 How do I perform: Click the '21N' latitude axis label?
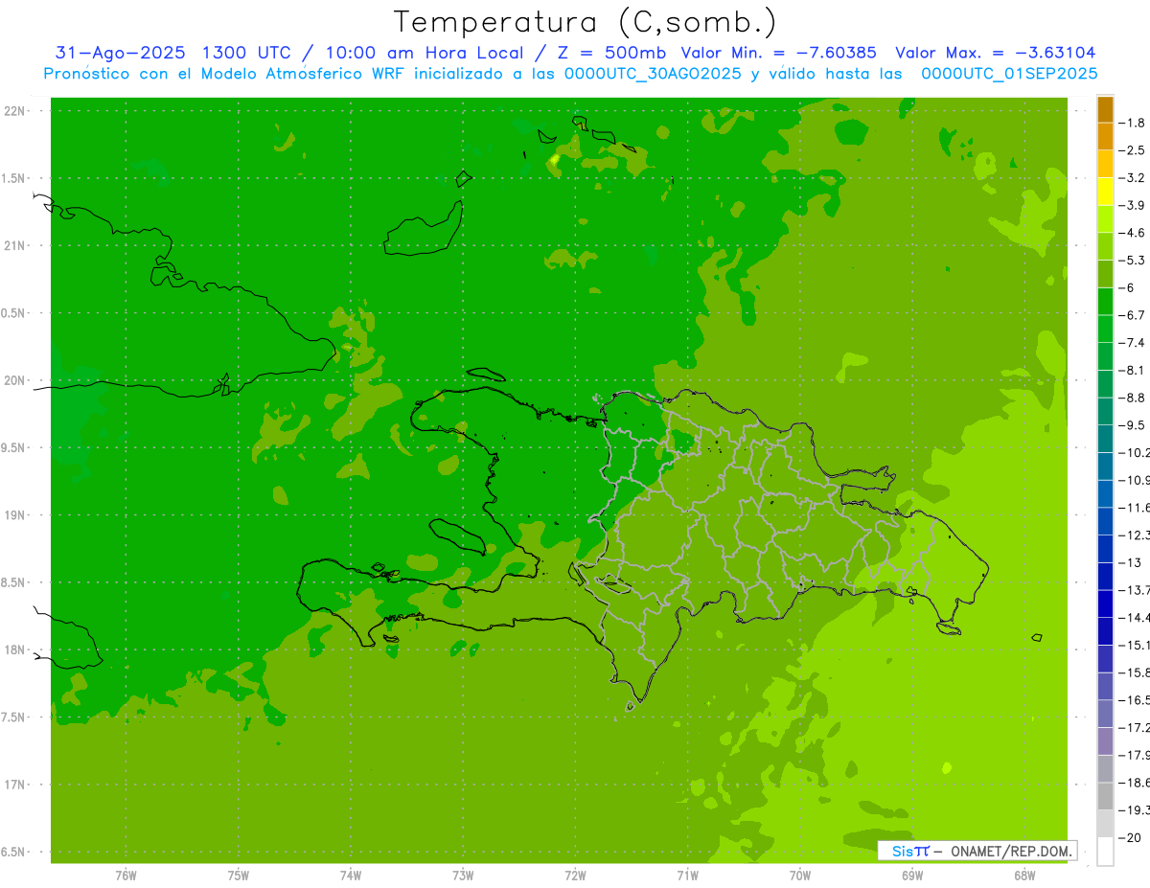15,246
